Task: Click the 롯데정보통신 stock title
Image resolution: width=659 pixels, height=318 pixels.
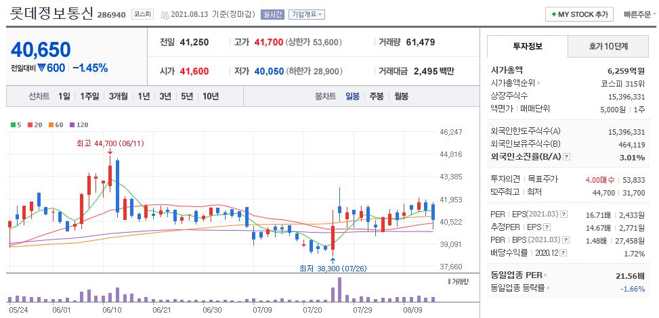Action: coord(51,14)
